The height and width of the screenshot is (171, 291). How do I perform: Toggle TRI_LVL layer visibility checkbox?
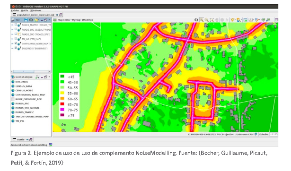click(16, 39)
